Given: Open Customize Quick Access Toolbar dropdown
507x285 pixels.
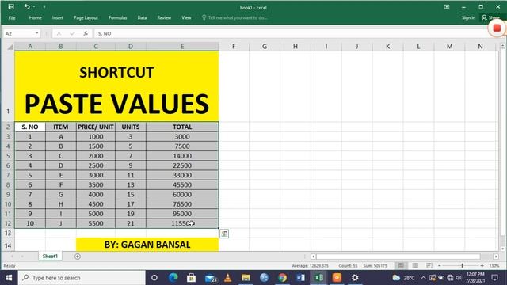Looking at the screenshot, I should (44, 7).
